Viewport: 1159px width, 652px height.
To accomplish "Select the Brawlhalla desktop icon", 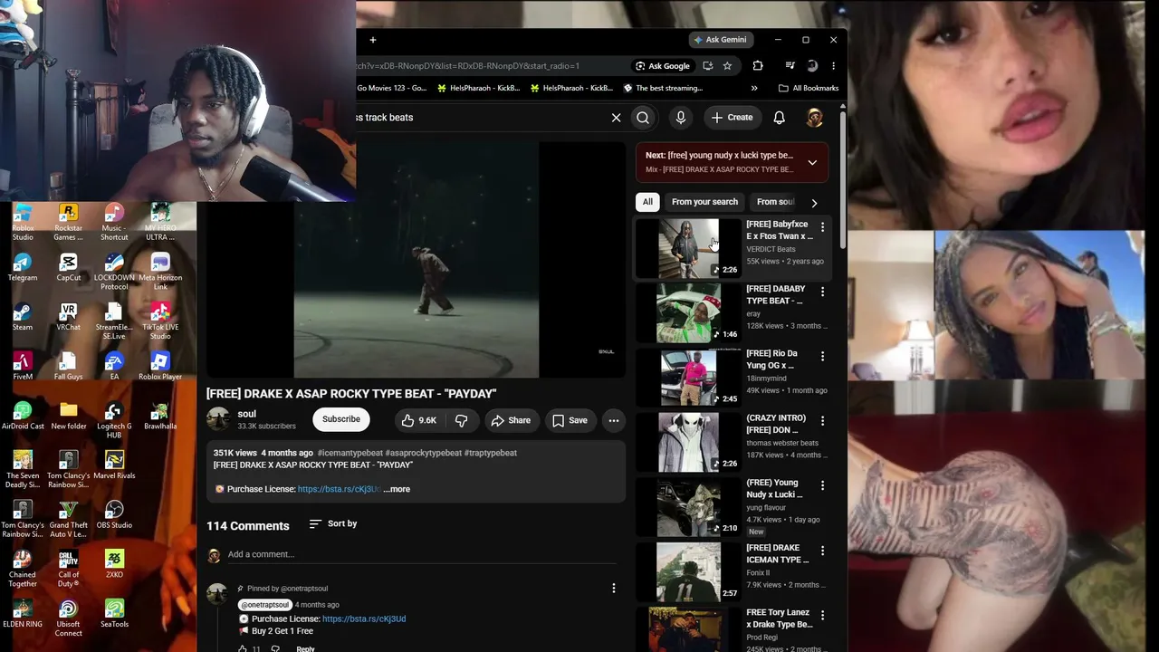I will point(160,416).
